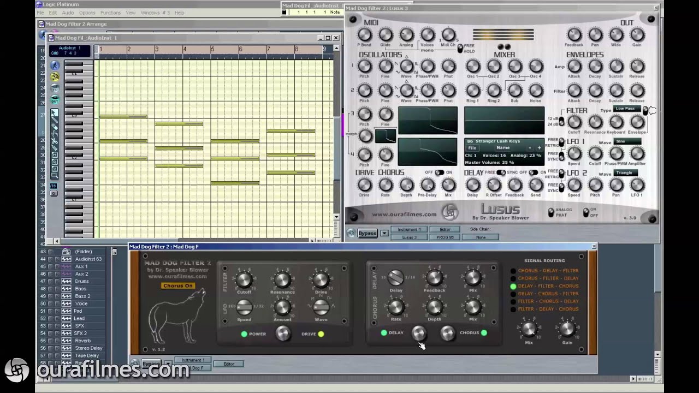The height and width of the screenshot is (393, 699).
Task: Select the pencil tool in matrix toolbox
Action: click(x=55, y=120)
